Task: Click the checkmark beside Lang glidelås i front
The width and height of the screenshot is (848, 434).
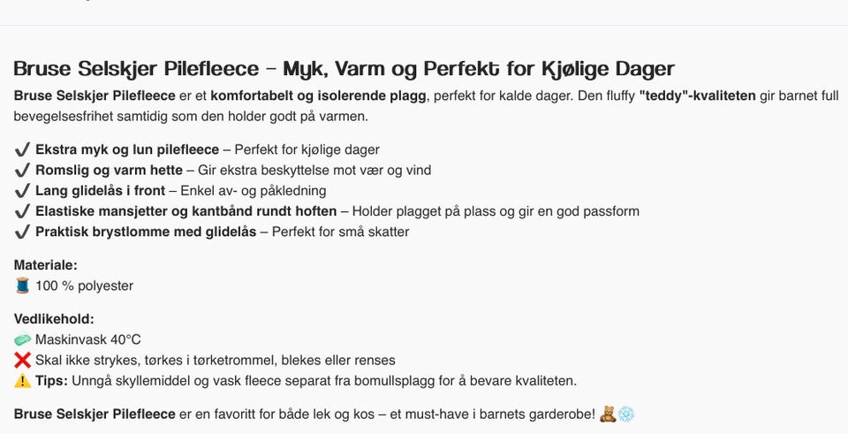Action: coord(22,191)
